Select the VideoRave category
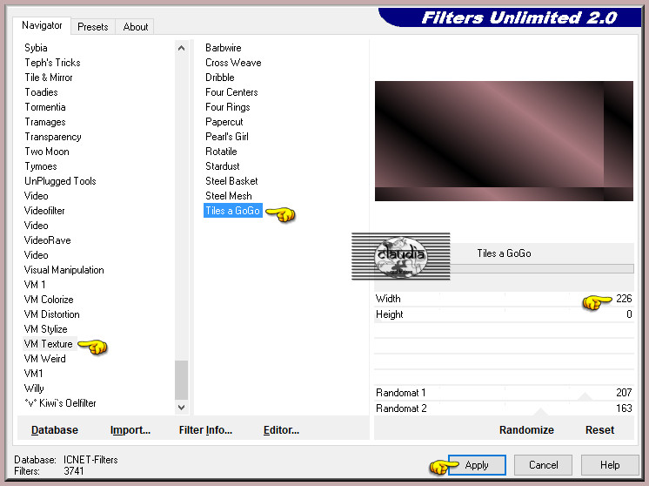Screen dimensions: 649x486 point(48,240)
